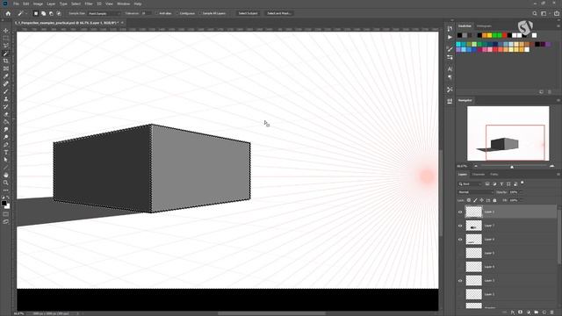562x316 pixels.
Task: Open the Window menu
Action: click(x=123, y=4)
